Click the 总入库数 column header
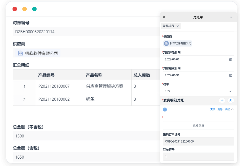This screenshot has height=166, width=240. tap(146, 75)
